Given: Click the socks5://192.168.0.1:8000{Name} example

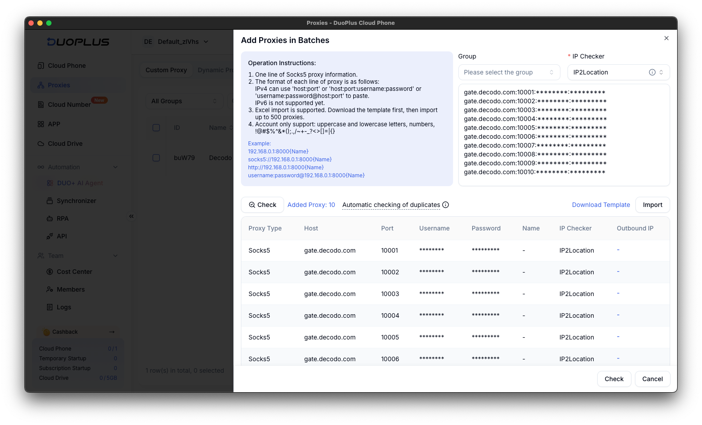Looking at the screenshot, I should click(290, 160).
